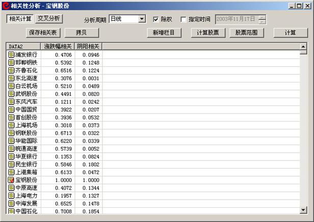This screenshot has height=222, width=314.
Task: Click the stock icon beside 上海机场
Action: 11,125
